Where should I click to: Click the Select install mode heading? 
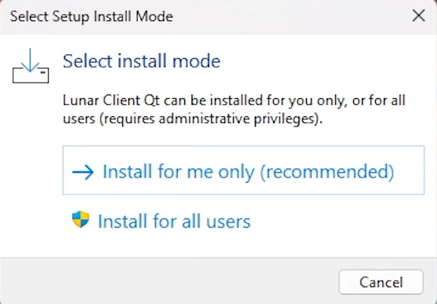pos(141,61)
